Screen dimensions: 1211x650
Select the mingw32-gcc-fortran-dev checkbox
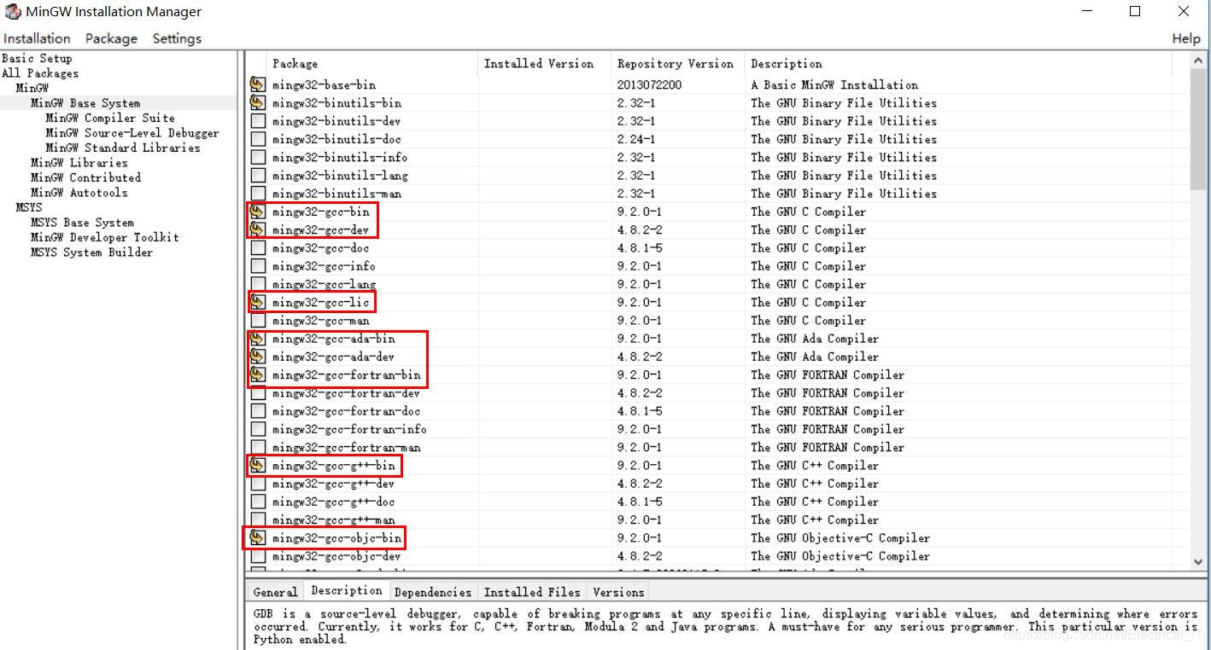coord(258,393)
